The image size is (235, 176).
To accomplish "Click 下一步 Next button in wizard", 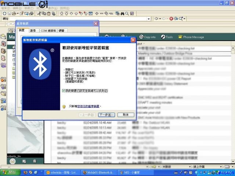I will point(106,115).
